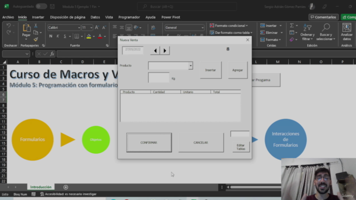Click the CONFIRMAR button
Viewport: 356px width, 200px height.
[149, 142]
